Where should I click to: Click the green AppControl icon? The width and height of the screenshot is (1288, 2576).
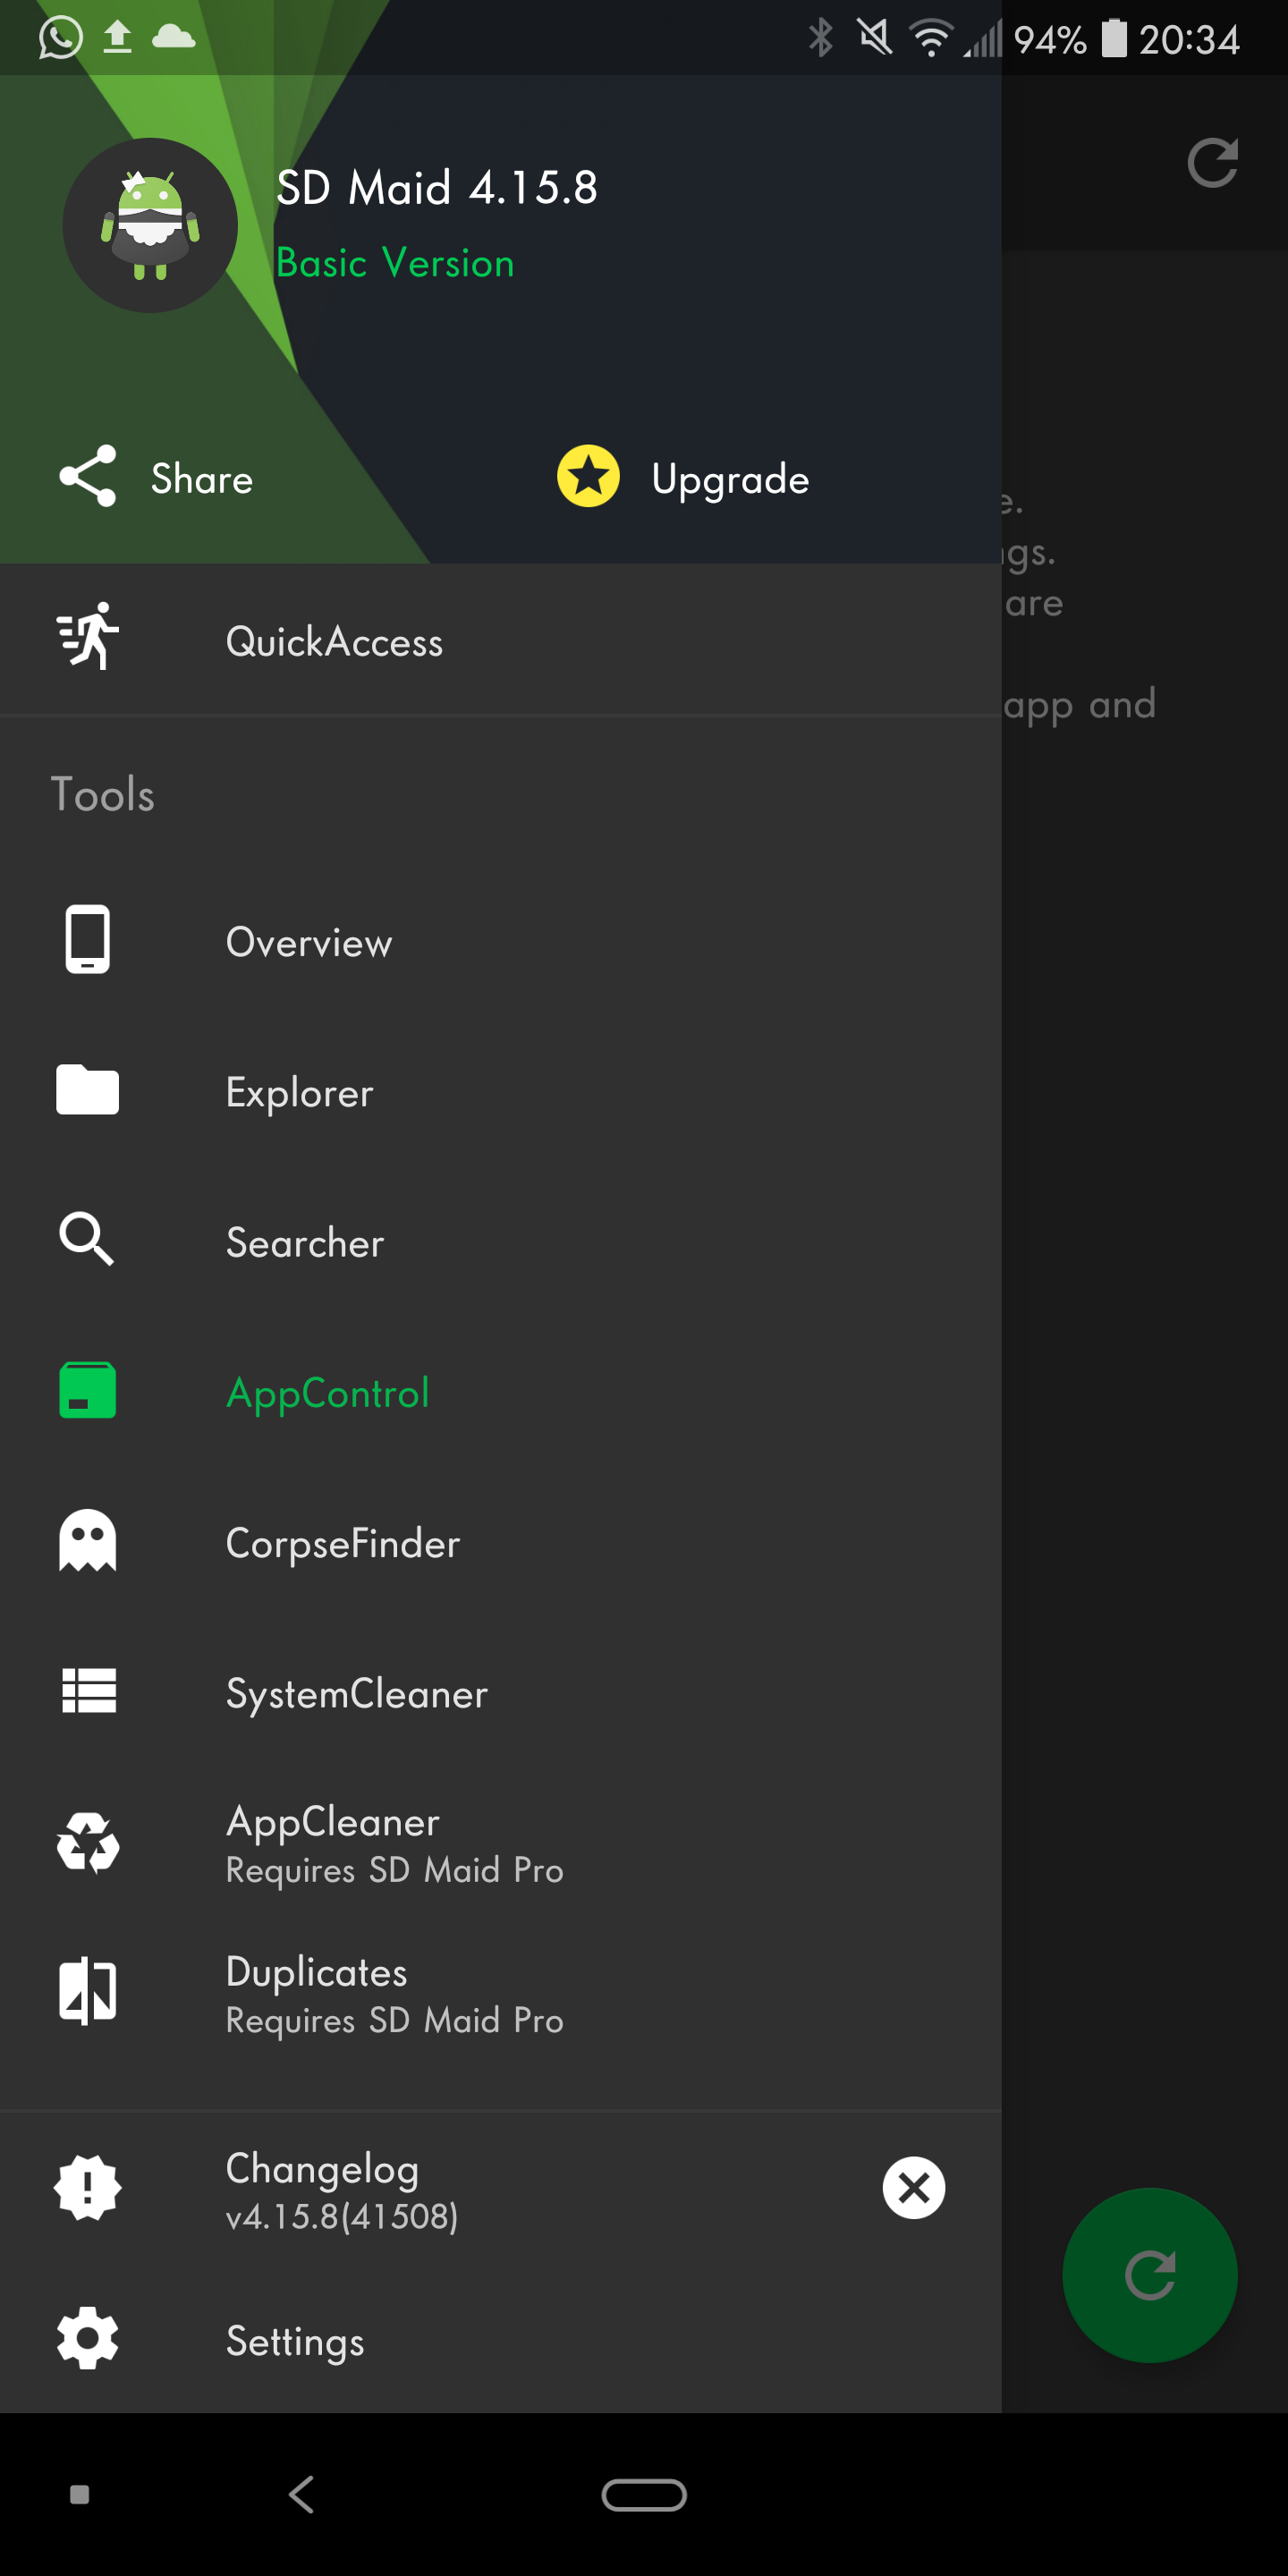pos(88,1391)
